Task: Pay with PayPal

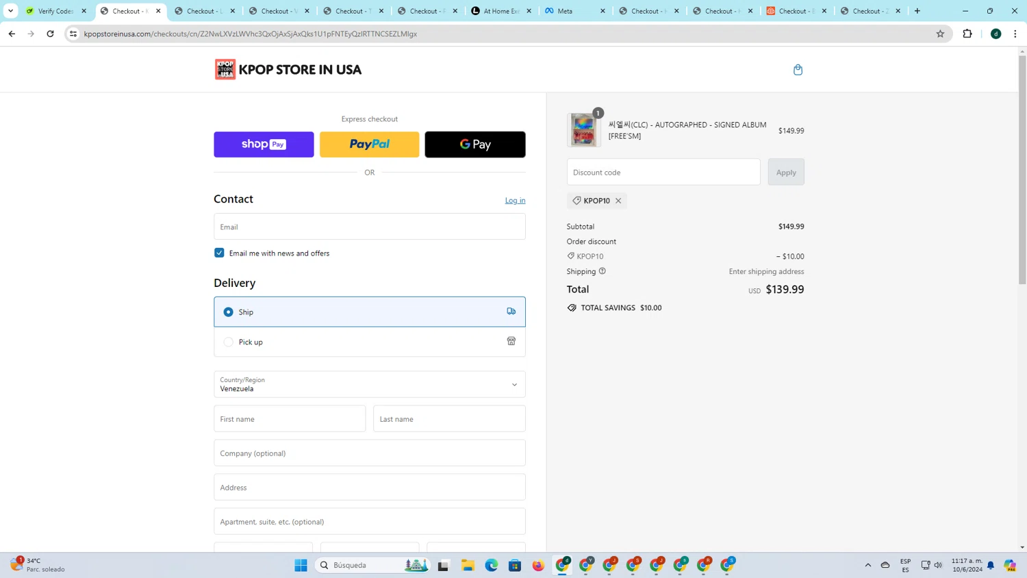Action: coord(370,144)
